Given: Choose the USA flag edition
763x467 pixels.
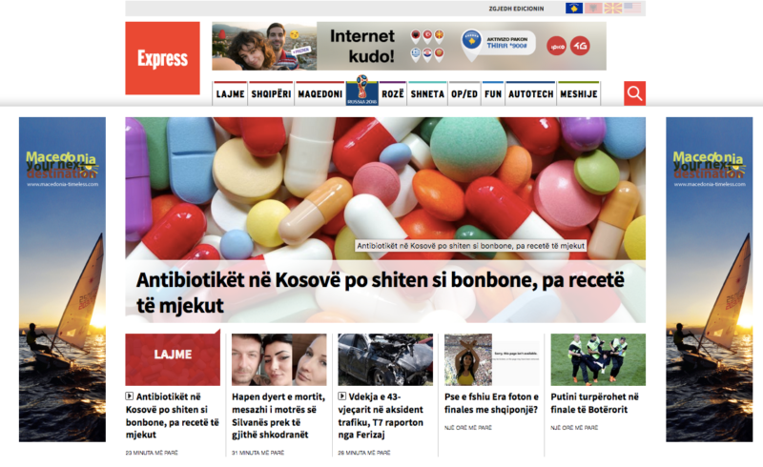Looking at the screenshot, I should [x=632, y=9].
